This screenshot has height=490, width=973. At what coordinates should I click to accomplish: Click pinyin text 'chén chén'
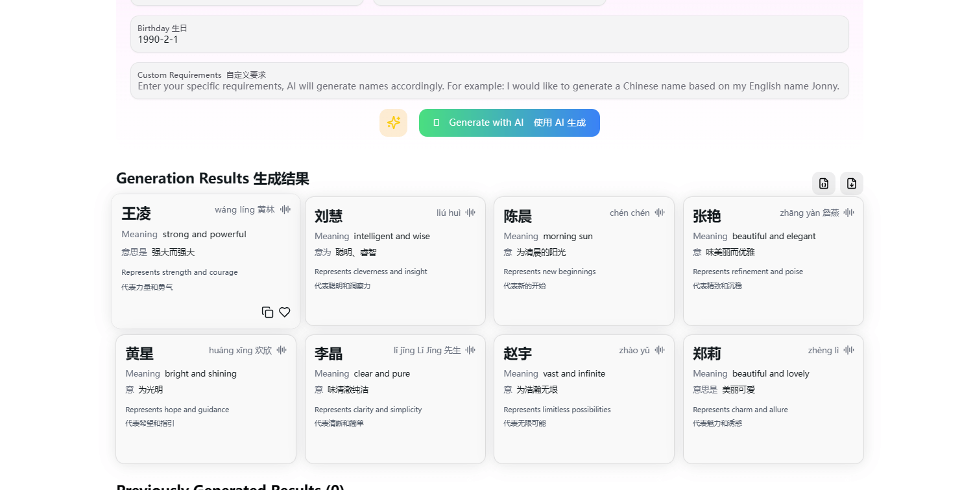tap(630, 213)
